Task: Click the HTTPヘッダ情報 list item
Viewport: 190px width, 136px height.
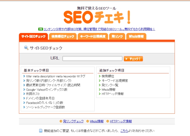Action: (x=113, y=94)
